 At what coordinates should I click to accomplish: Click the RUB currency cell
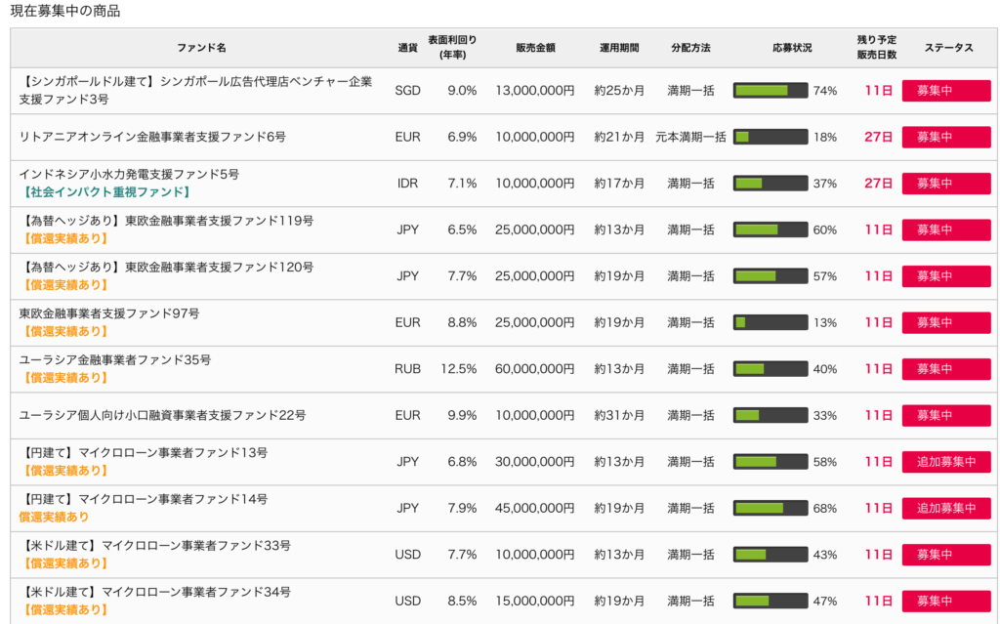pyautogui.click(x=407, y=369)
